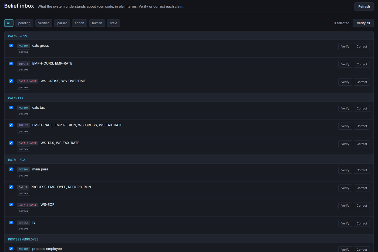378x252 pixels.
Task: Click the text 'WS-TAX, WS-TAX-RATE'
Action: 60,143
